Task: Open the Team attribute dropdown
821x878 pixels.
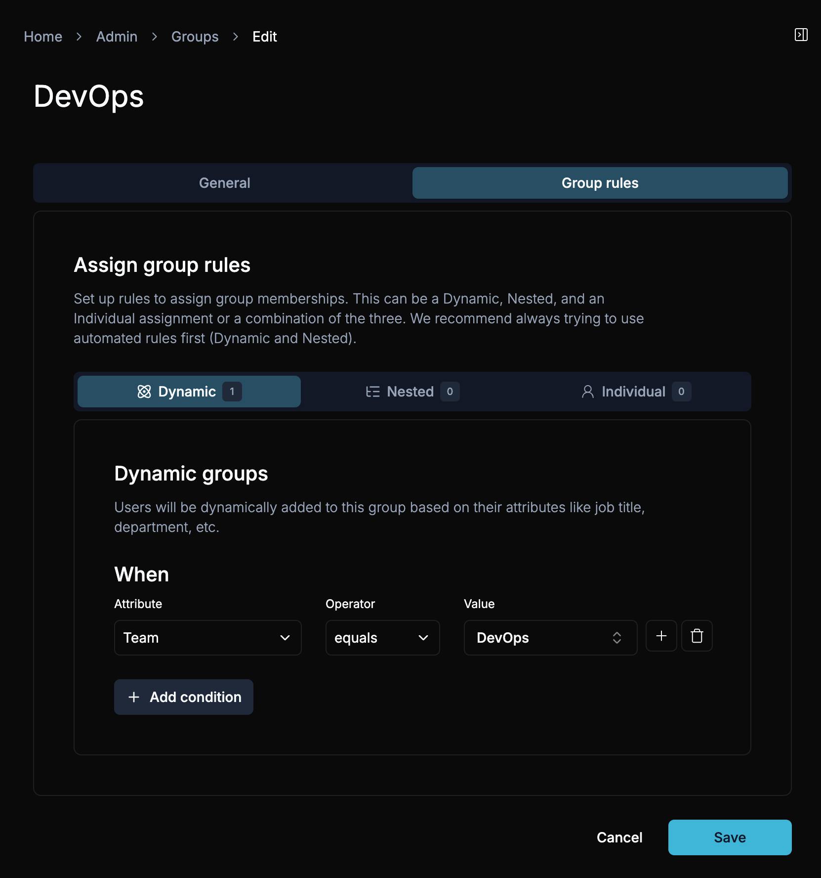Action: pos(207,638)
